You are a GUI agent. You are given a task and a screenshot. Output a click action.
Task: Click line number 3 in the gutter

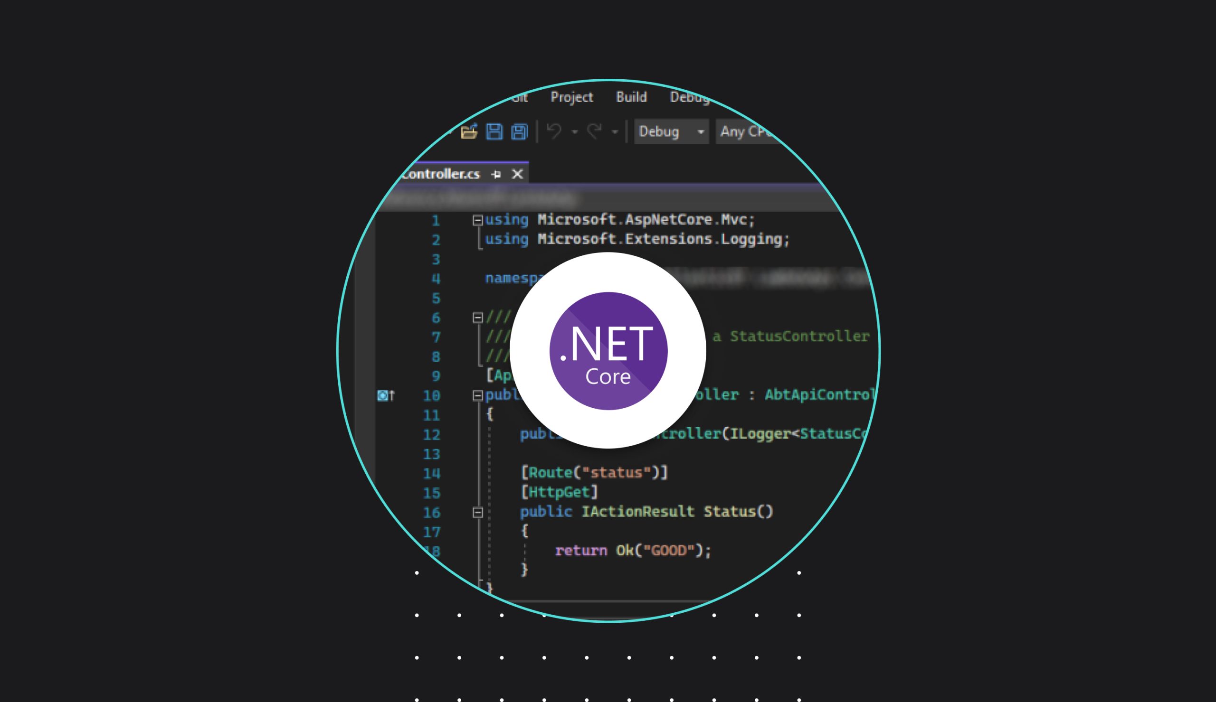[436, 259]
